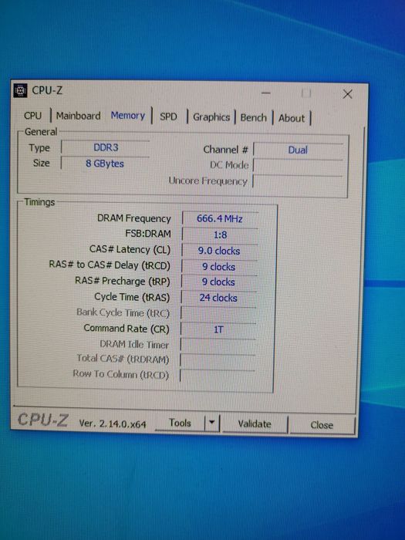Viewport: 405px width, 540px height.
Task: Click the 1T Command Rate value
Action: click(218, 329)
